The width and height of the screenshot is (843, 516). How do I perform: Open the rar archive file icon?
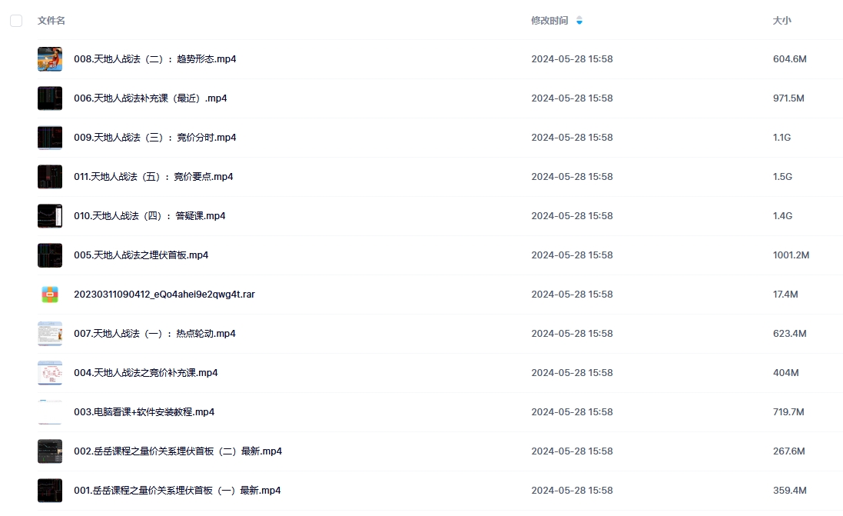[50, 295]
